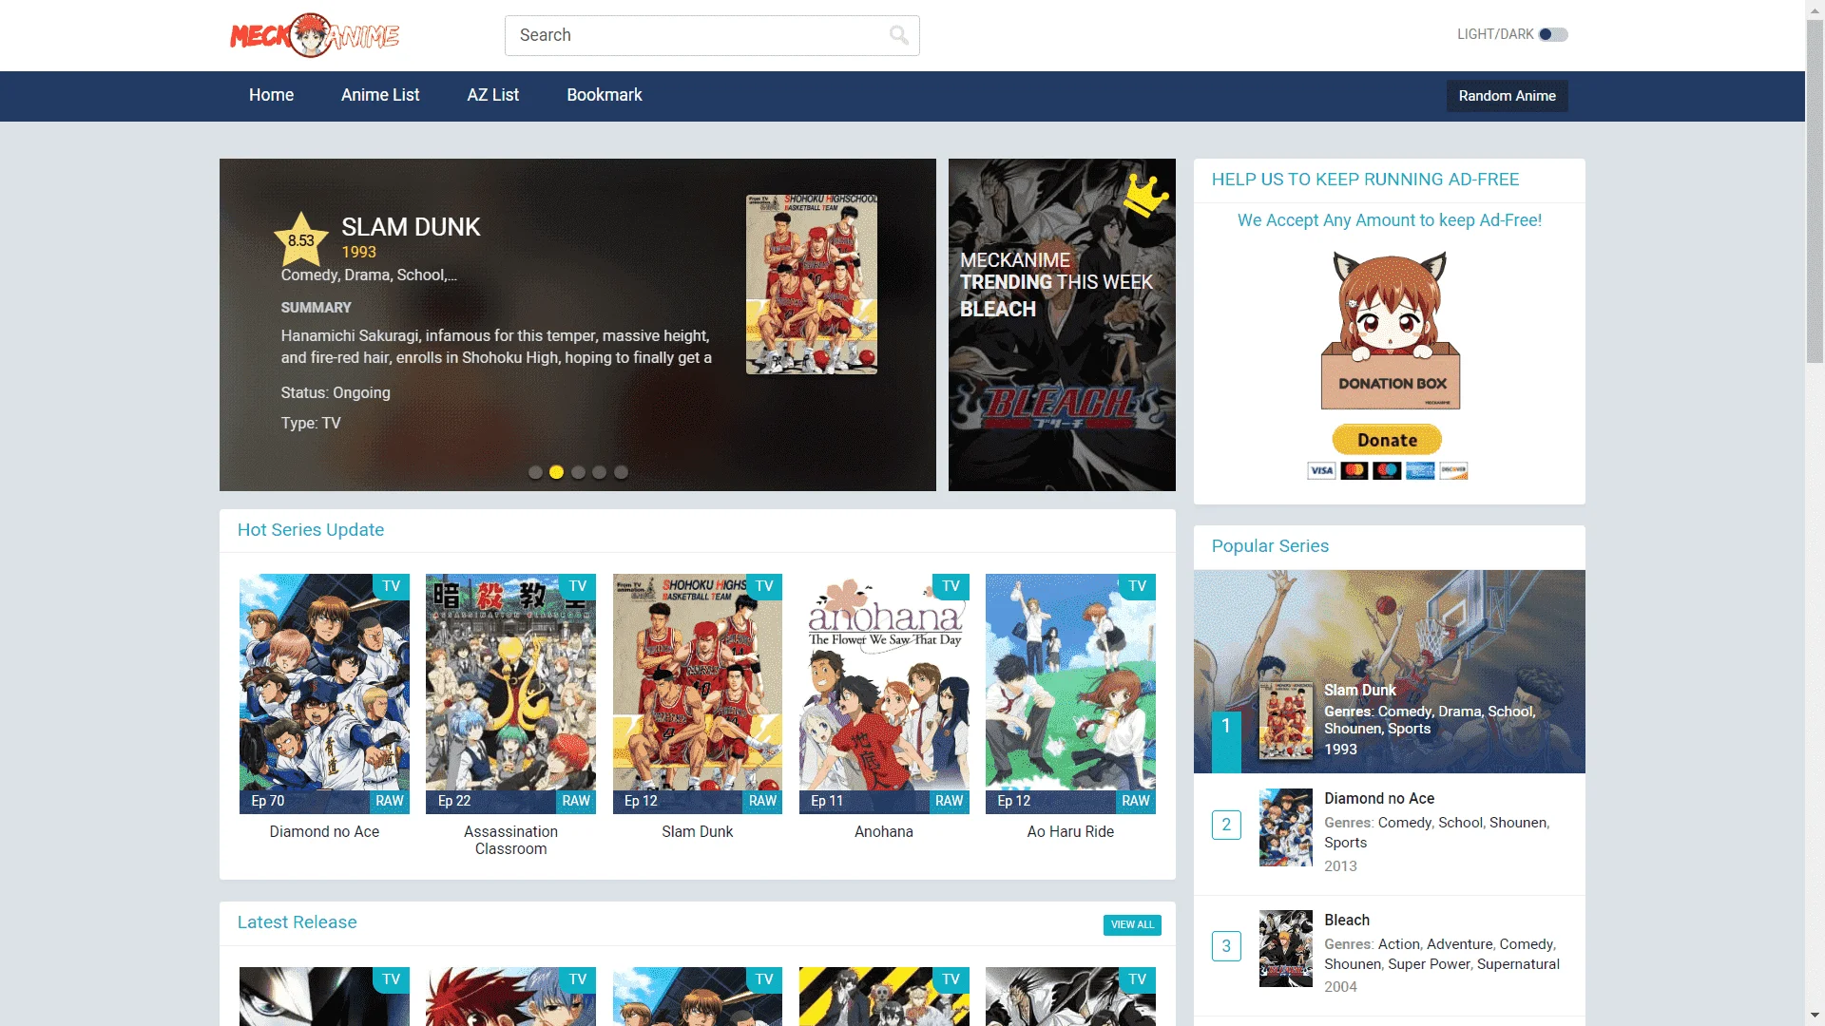The image size is (1825, 1026).
Task: Click the Visa card icon
Action: 1321,470
